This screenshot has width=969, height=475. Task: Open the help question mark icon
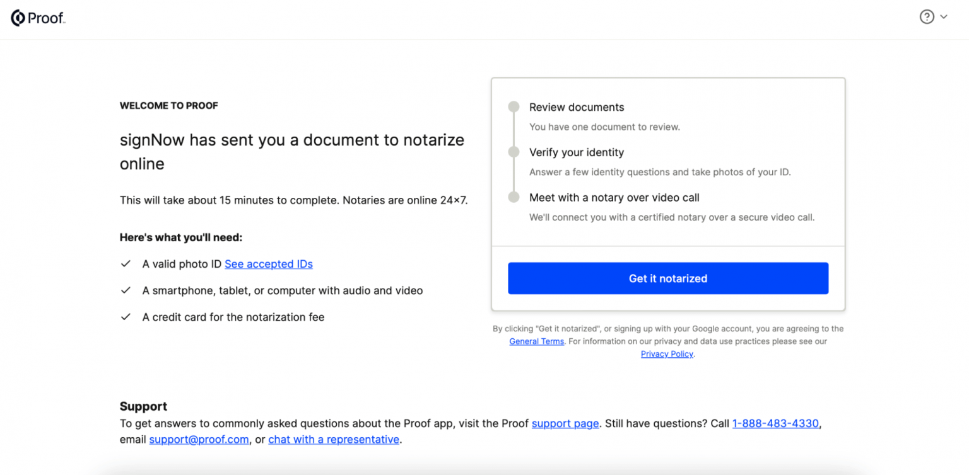[x=926, y=17]
